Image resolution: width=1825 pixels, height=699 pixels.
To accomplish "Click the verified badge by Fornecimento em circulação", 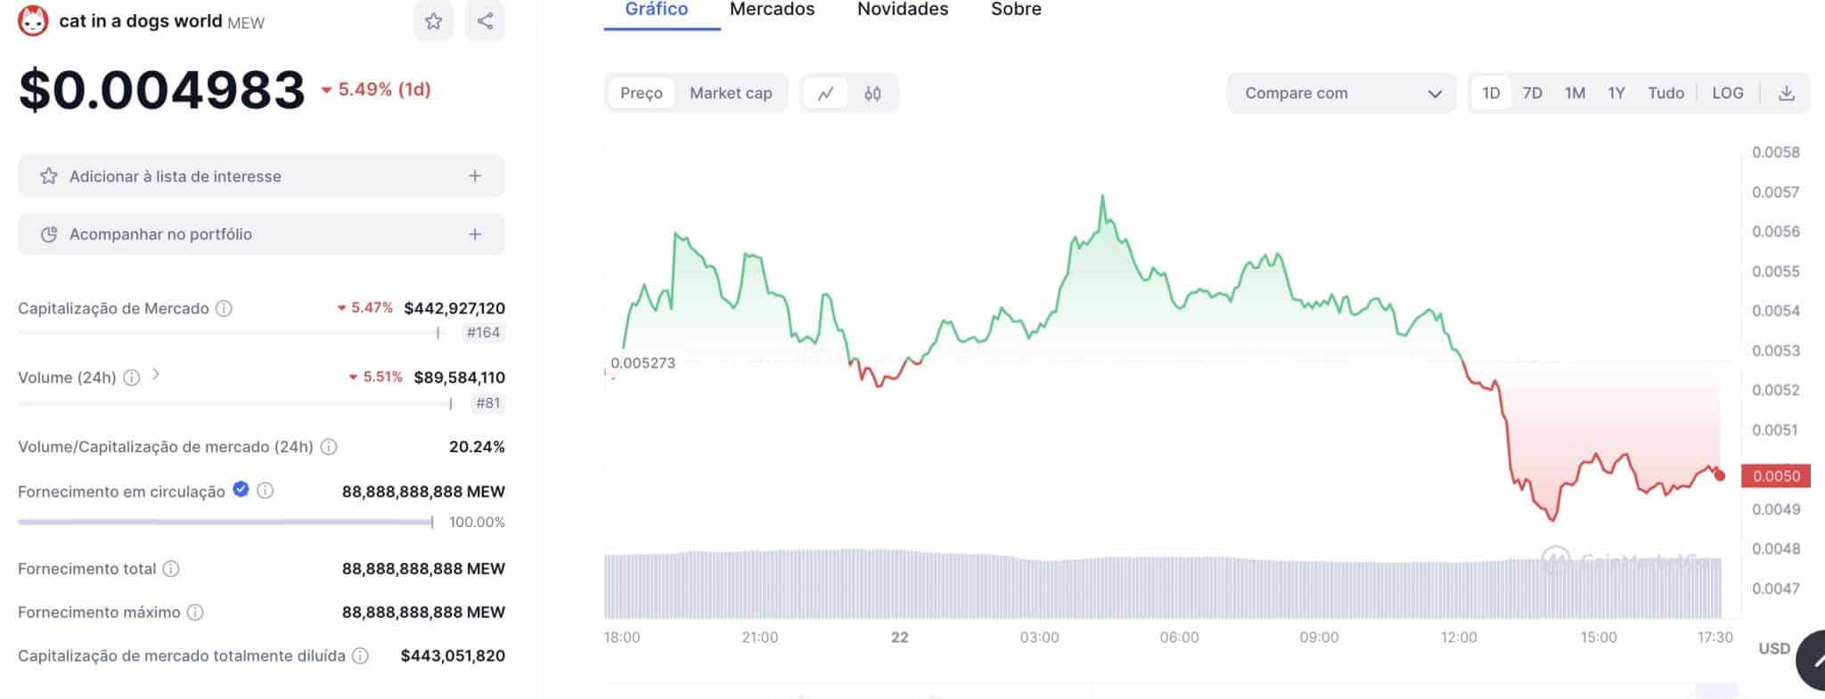I will point(241,489).
